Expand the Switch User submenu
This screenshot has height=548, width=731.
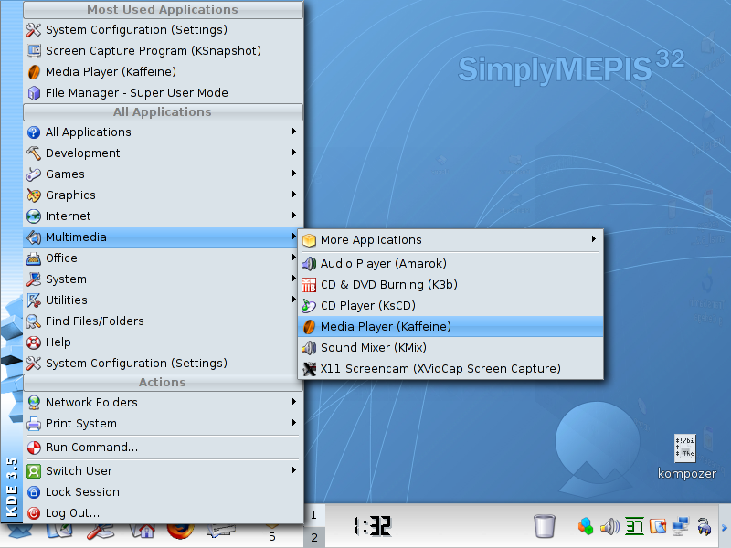pos(79,470)
